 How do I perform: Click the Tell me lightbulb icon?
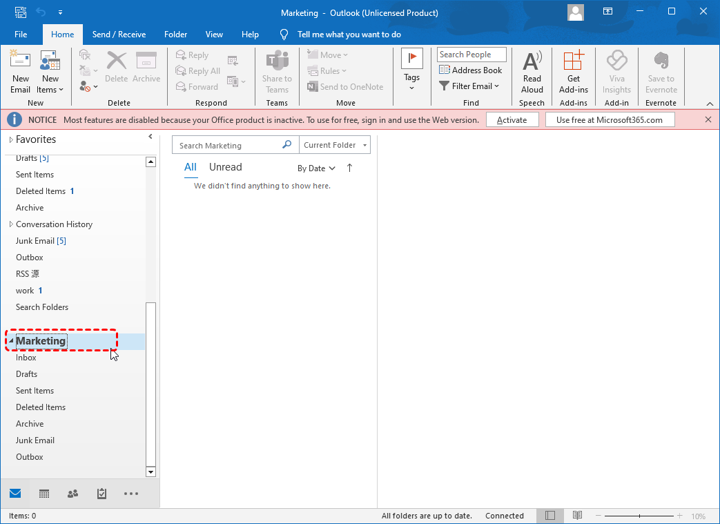[x=284, y=35]
